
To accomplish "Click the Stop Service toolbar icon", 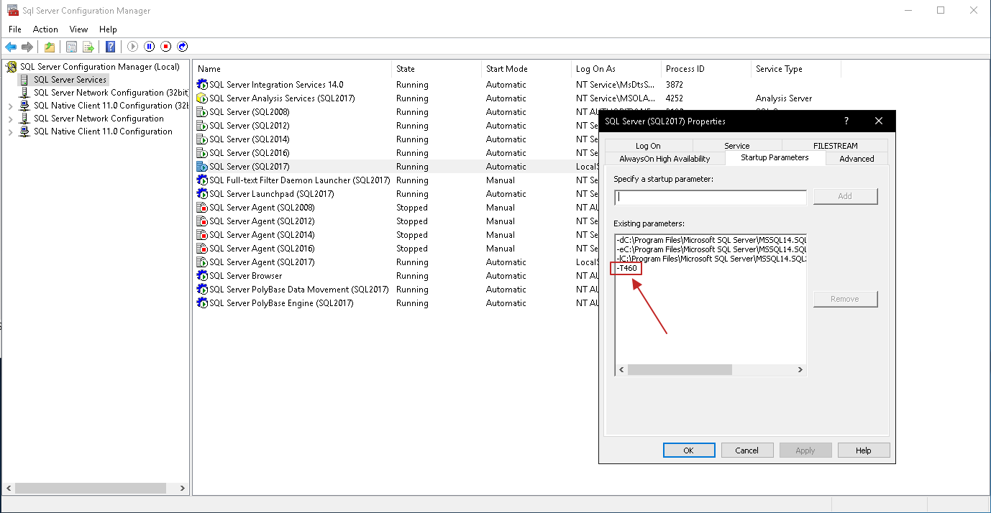I will [x=166, y=47].
